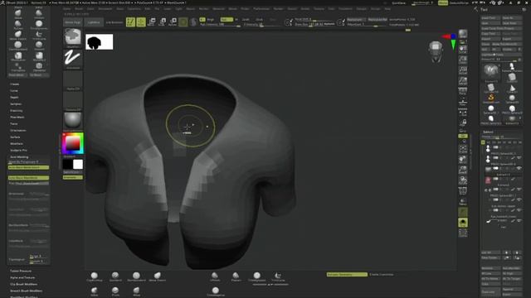Enable Edit mode on the top shelf
Image resolution: width=531 pixels, height=298 pixels.
(130, 22)
